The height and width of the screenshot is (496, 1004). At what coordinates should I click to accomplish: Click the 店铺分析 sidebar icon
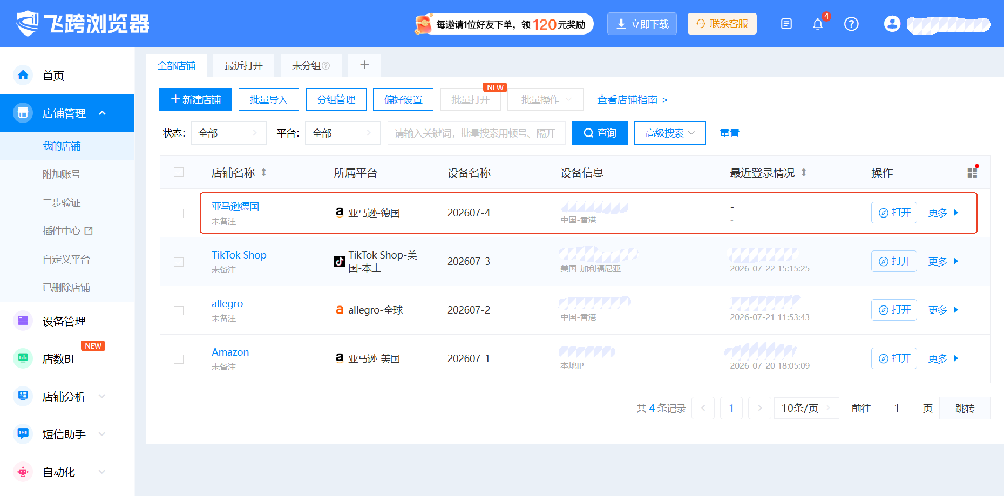(23, 396)
